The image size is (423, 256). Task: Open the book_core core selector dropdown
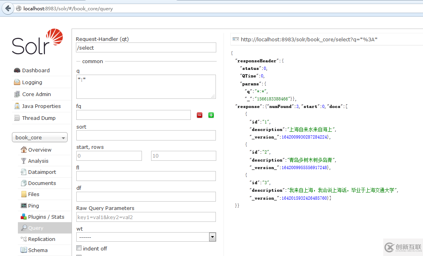[x=40, y=137]
